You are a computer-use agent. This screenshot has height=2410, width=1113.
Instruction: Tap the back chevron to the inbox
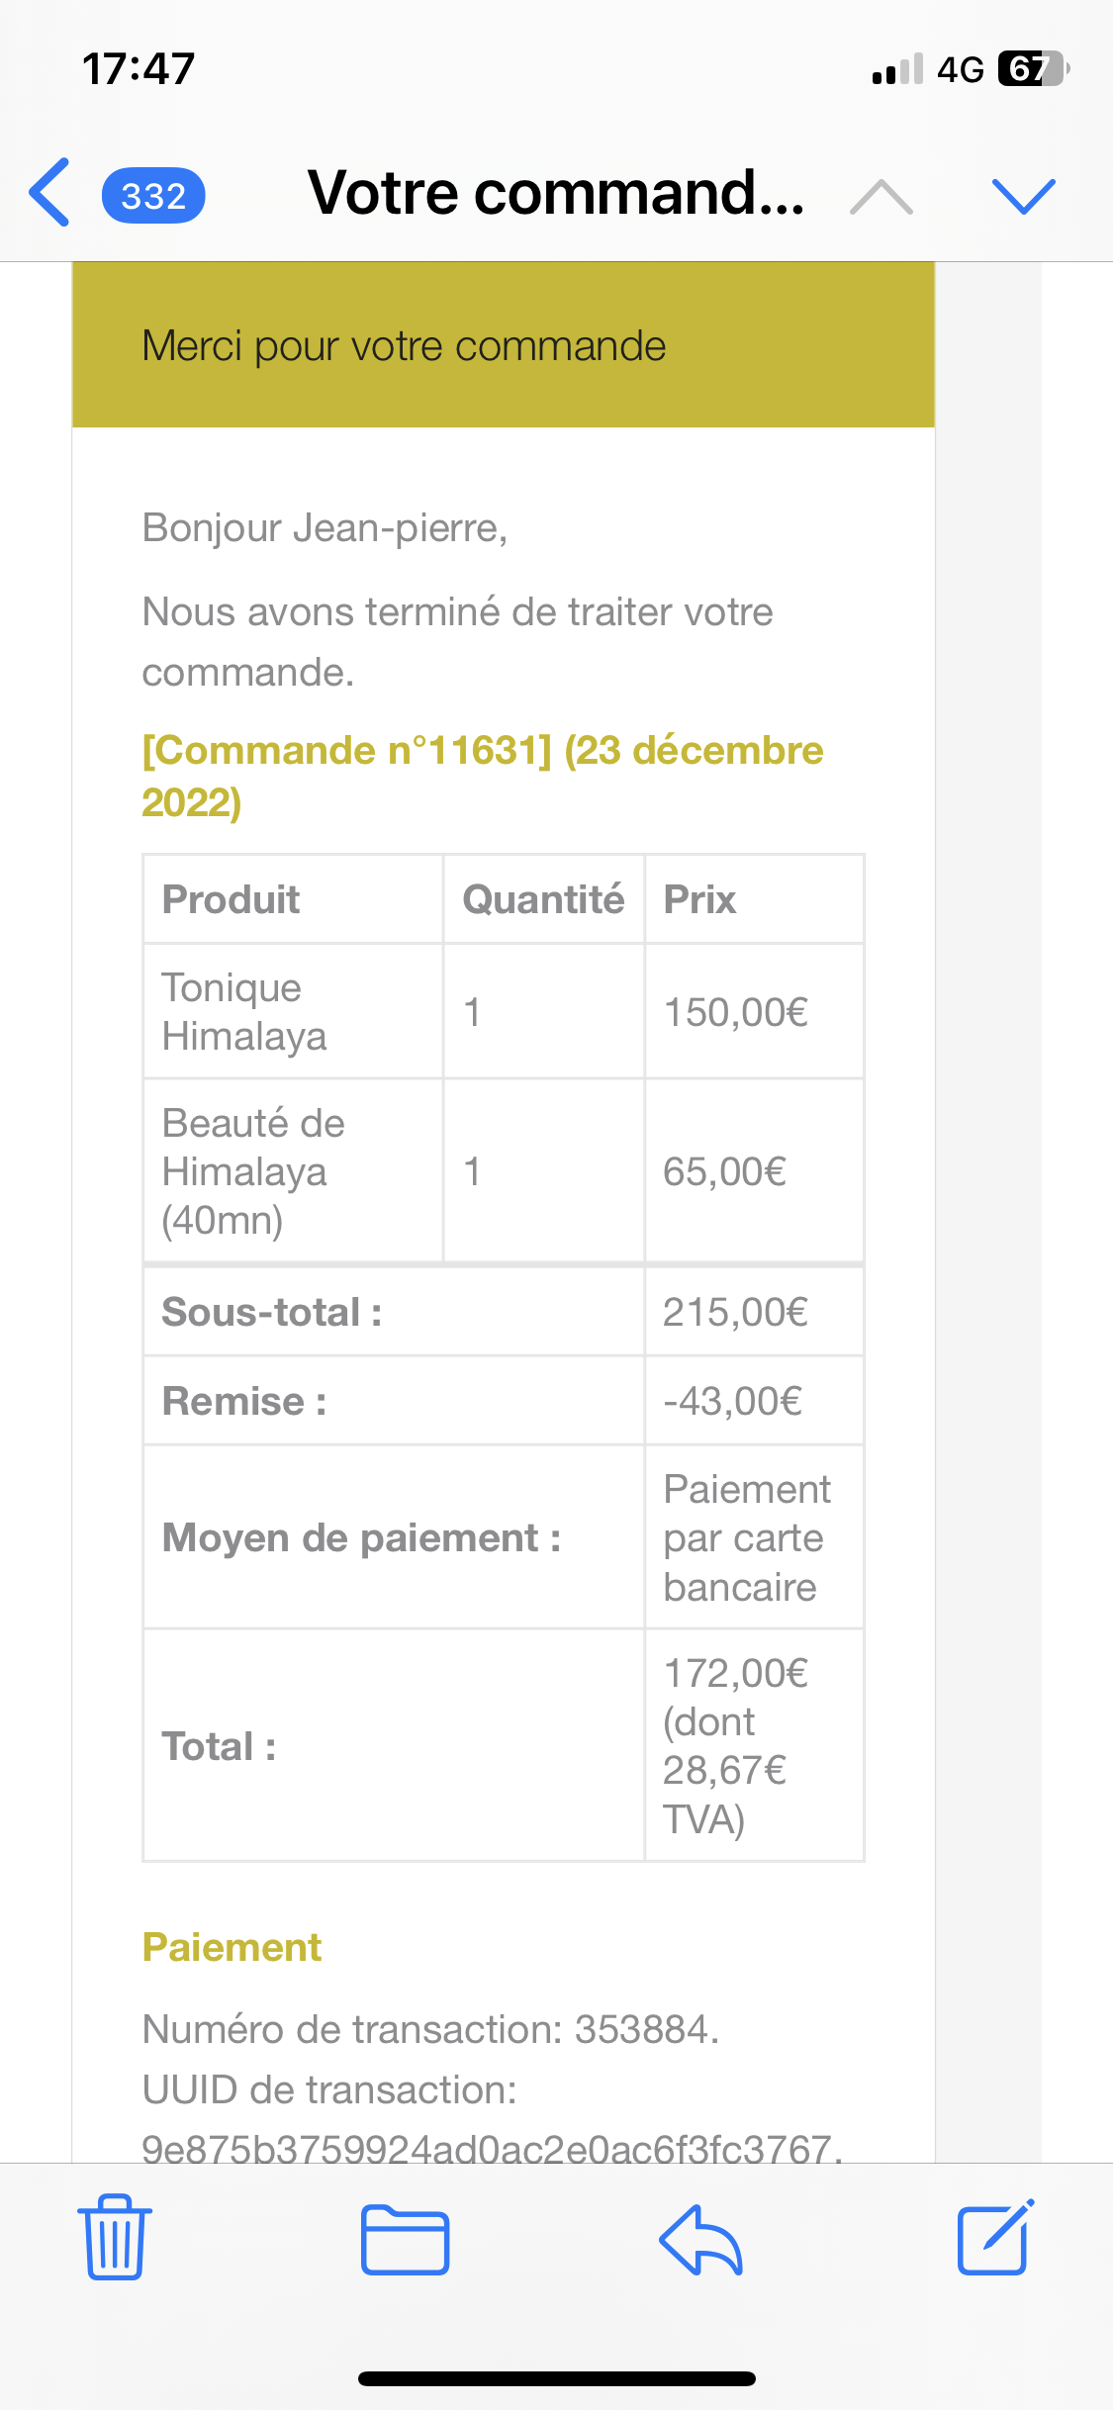click(49, 193)
